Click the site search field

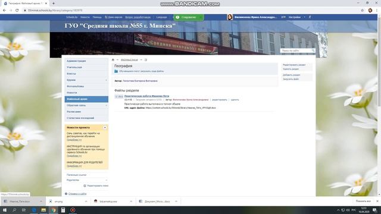tap(296, 51)
